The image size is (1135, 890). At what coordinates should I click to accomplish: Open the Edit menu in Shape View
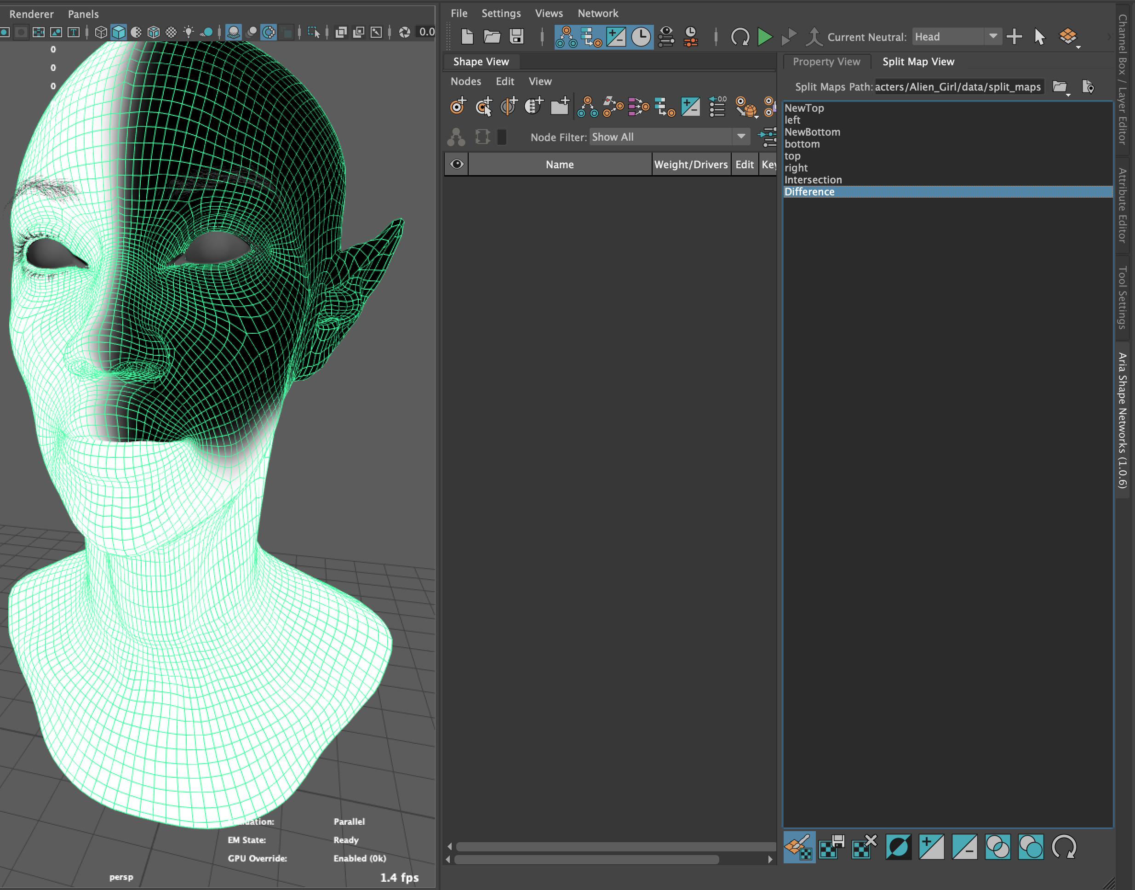(x=504, y=81)
